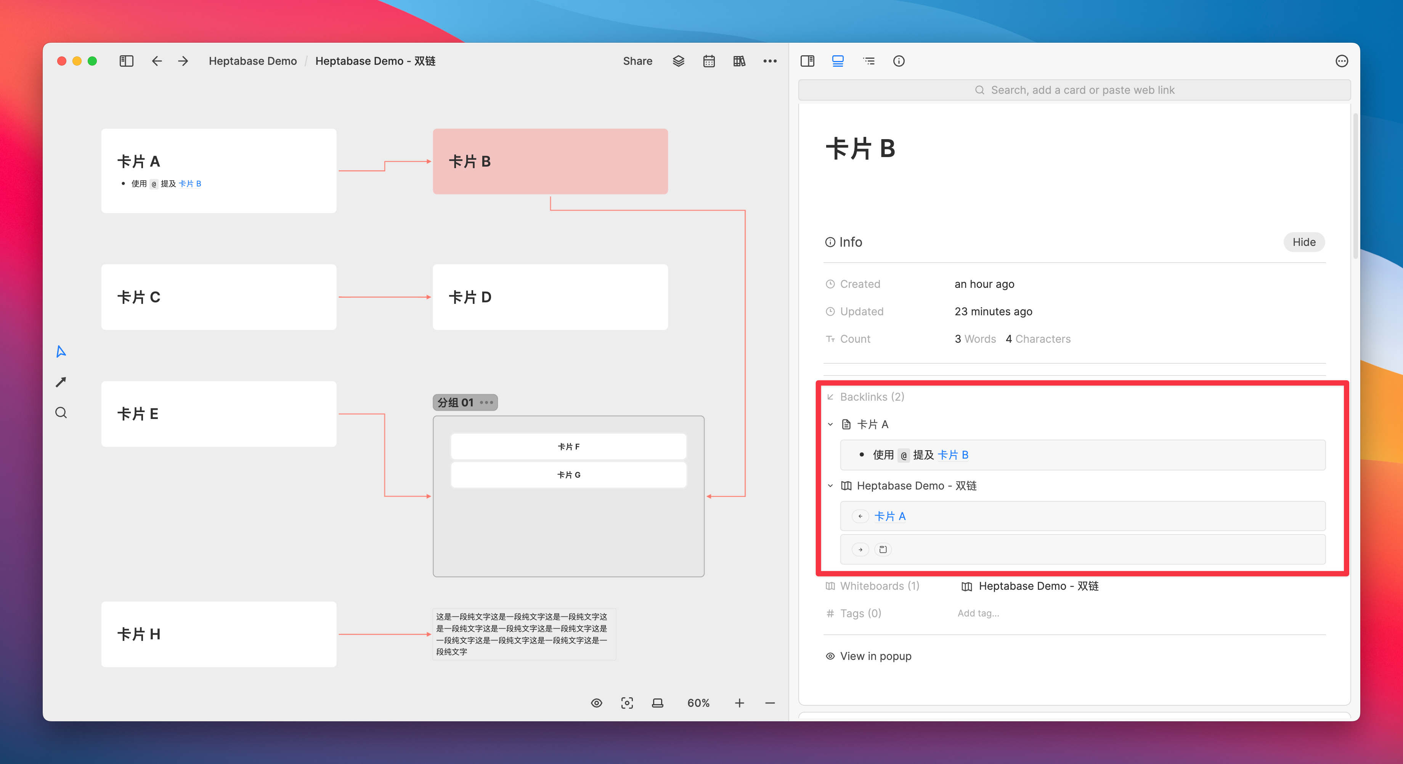Select the 卡片 D card
Screen dimensions: 1403x764
[550, 297]
